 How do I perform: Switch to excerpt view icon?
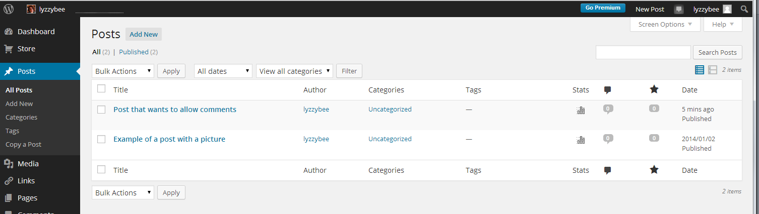713,70
